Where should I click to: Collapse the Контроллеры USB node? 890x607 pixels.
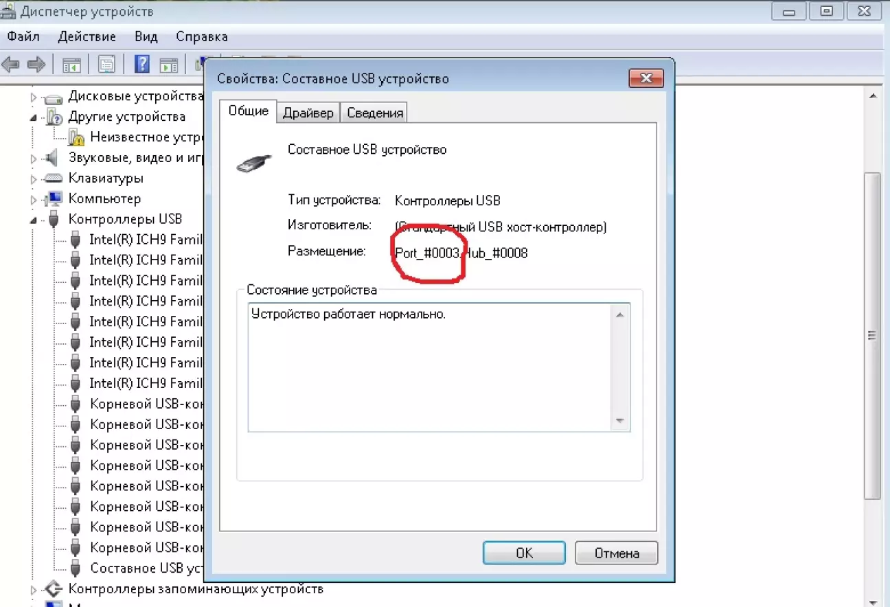coord(34,220)
